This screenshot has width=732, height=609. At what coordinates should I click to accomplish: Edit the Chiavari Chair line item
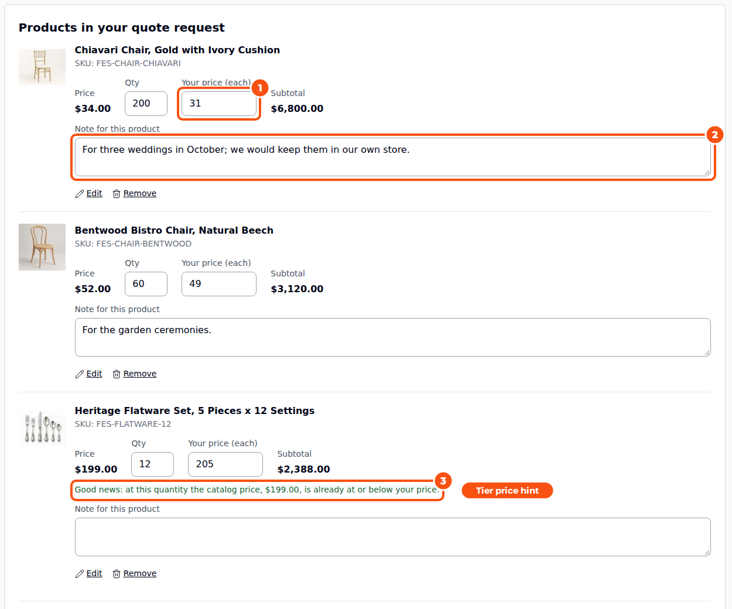coord(94,193)
